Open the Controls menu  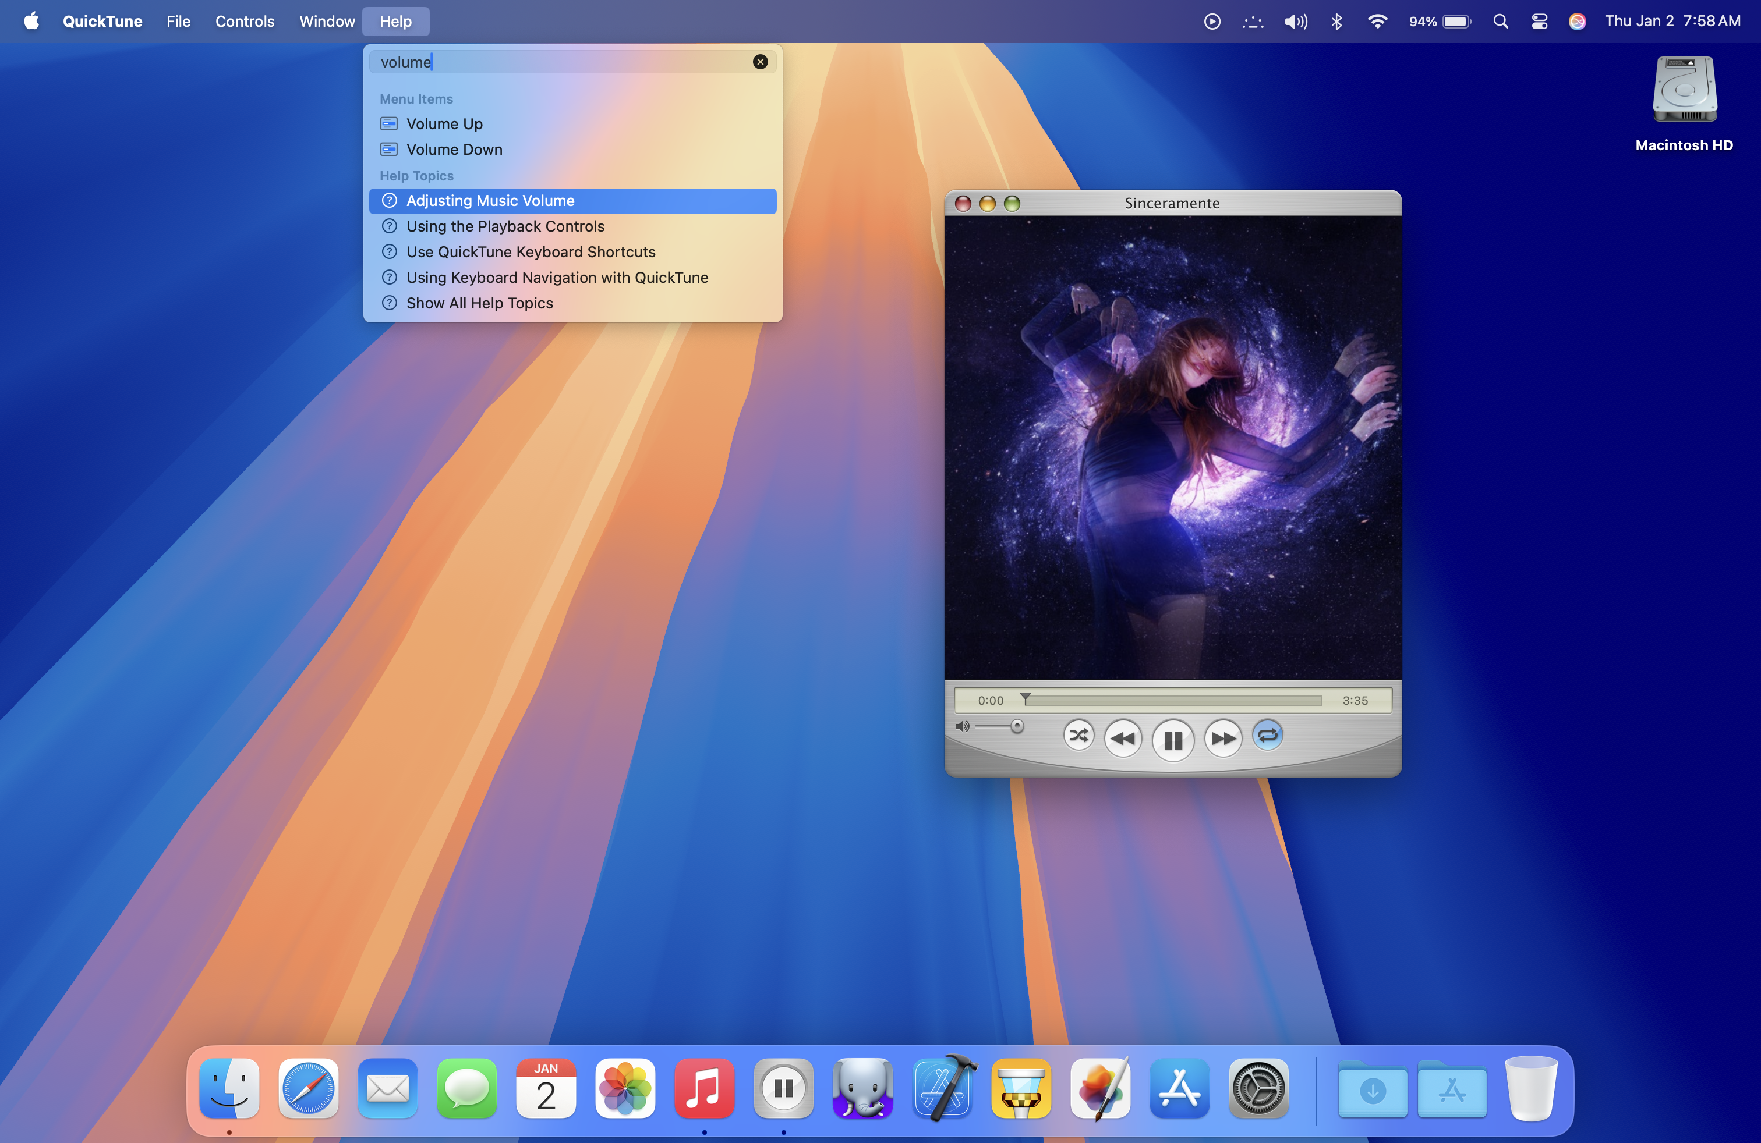pyautogui.click(x=245, y=22)
